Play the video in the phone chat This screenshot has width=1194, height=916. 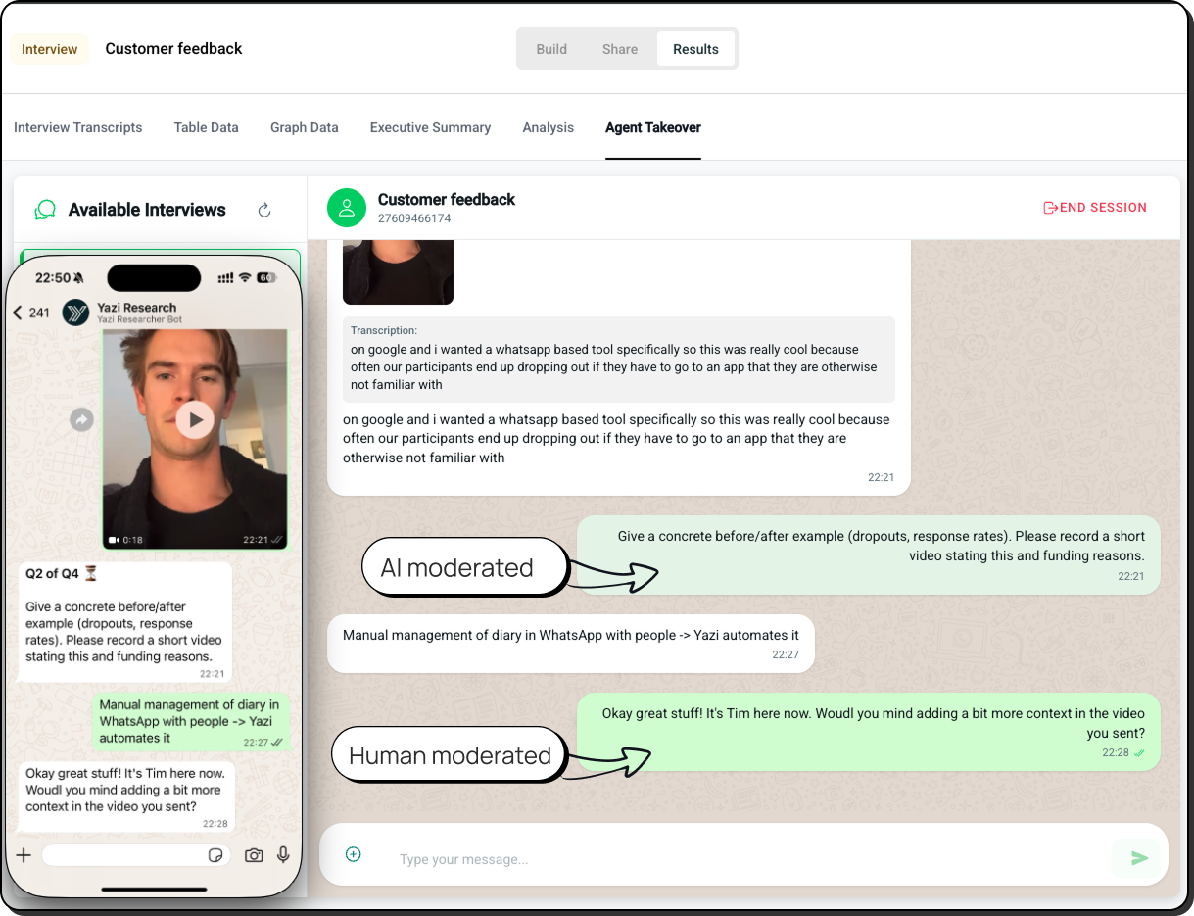195,420
